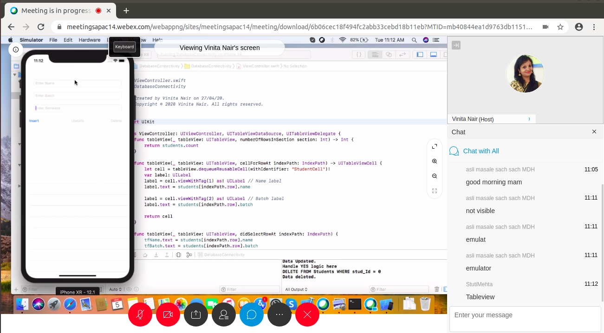The width and height of the screenshot is (604, 333).
Task: Clear console with trash icon
Action: click(436, 289)
